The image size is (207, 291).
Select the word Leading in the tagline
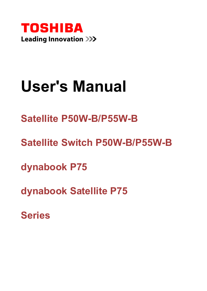tap(34, 40)
